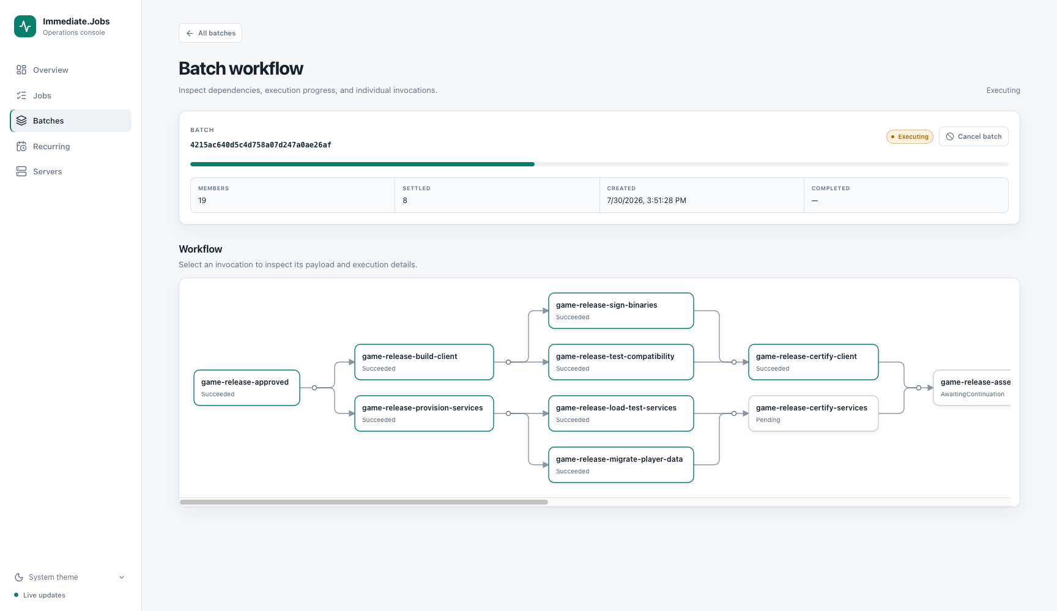Viewport: 1057px width, 611px height.
Task: Click the batch ID 4215ac640d5c4d758a07d247a0ae26af
Action: click(261, 145)
